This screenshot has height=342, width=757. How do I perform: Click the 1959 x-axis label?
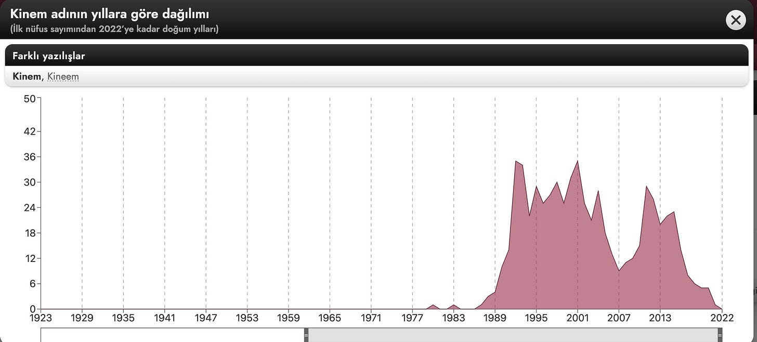pyautogui.click(x=289, y=318)
